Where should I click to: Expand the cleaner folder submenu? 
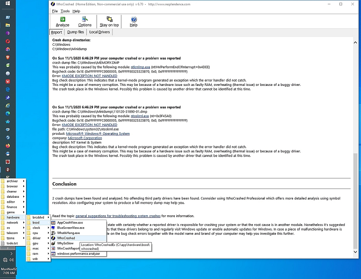pyautogui.click(x=13, y=191)
